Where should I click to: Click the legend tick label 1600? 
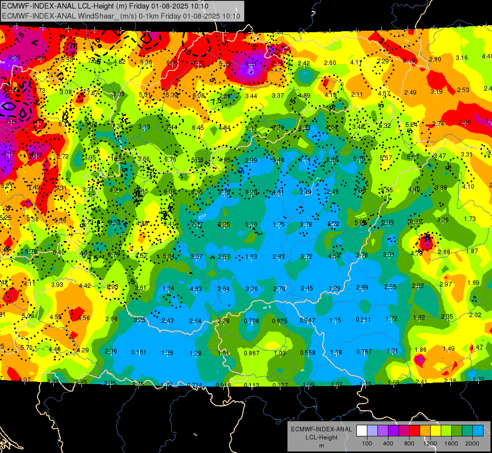pyautogui.click(x=451, y=443)
